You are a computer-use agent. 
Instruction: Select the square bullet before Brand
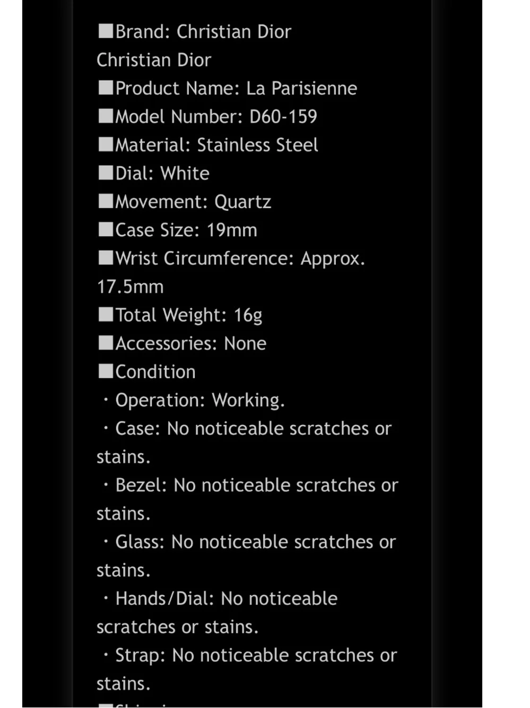[106, 31]
